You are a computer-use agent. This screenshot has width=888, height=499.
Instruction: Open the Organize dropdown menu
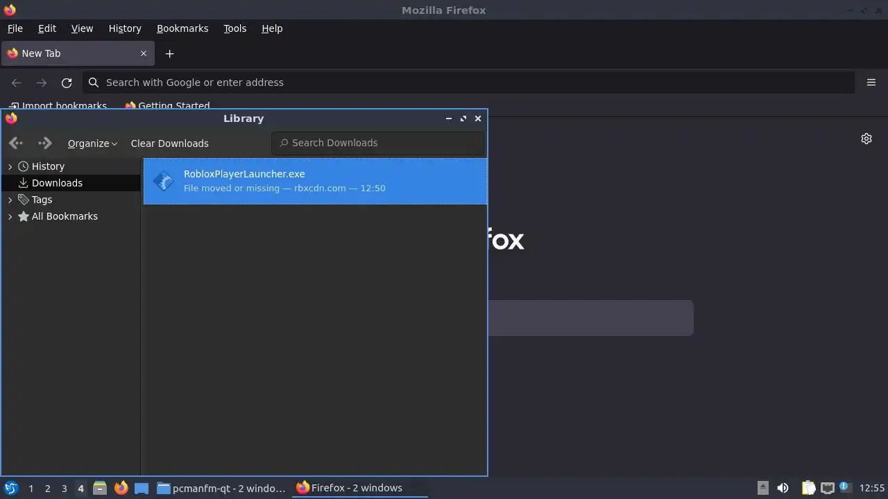[x=92, y=143]
